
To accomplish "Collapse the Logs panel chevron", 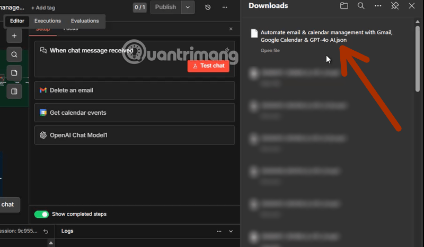I will point(231,231).
